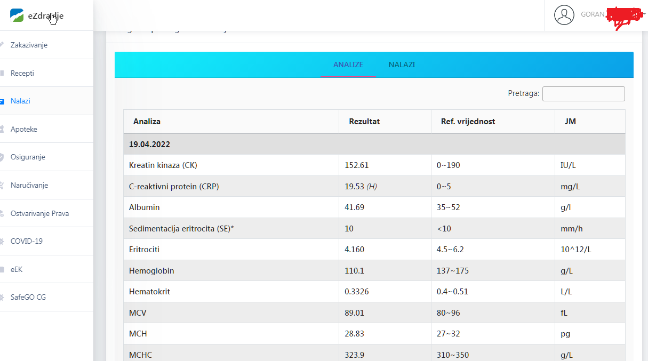Click the unit fL
The width and height of the screenshot is (648, 361).
pos(564,312)
